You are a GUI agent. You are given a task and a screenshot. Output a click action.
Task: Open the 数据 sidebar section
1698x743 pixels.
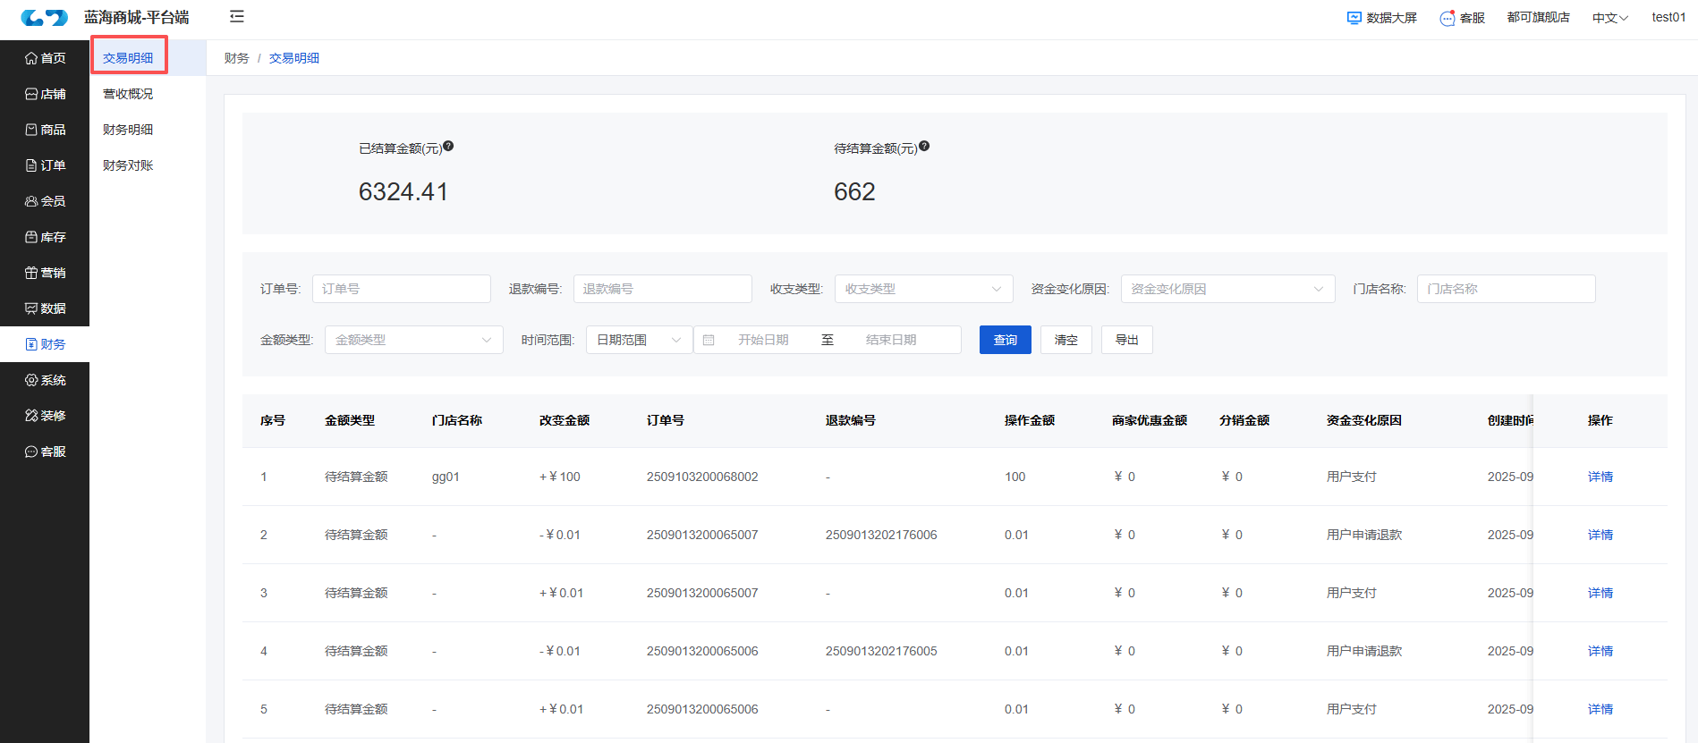[x=45, y=308]
